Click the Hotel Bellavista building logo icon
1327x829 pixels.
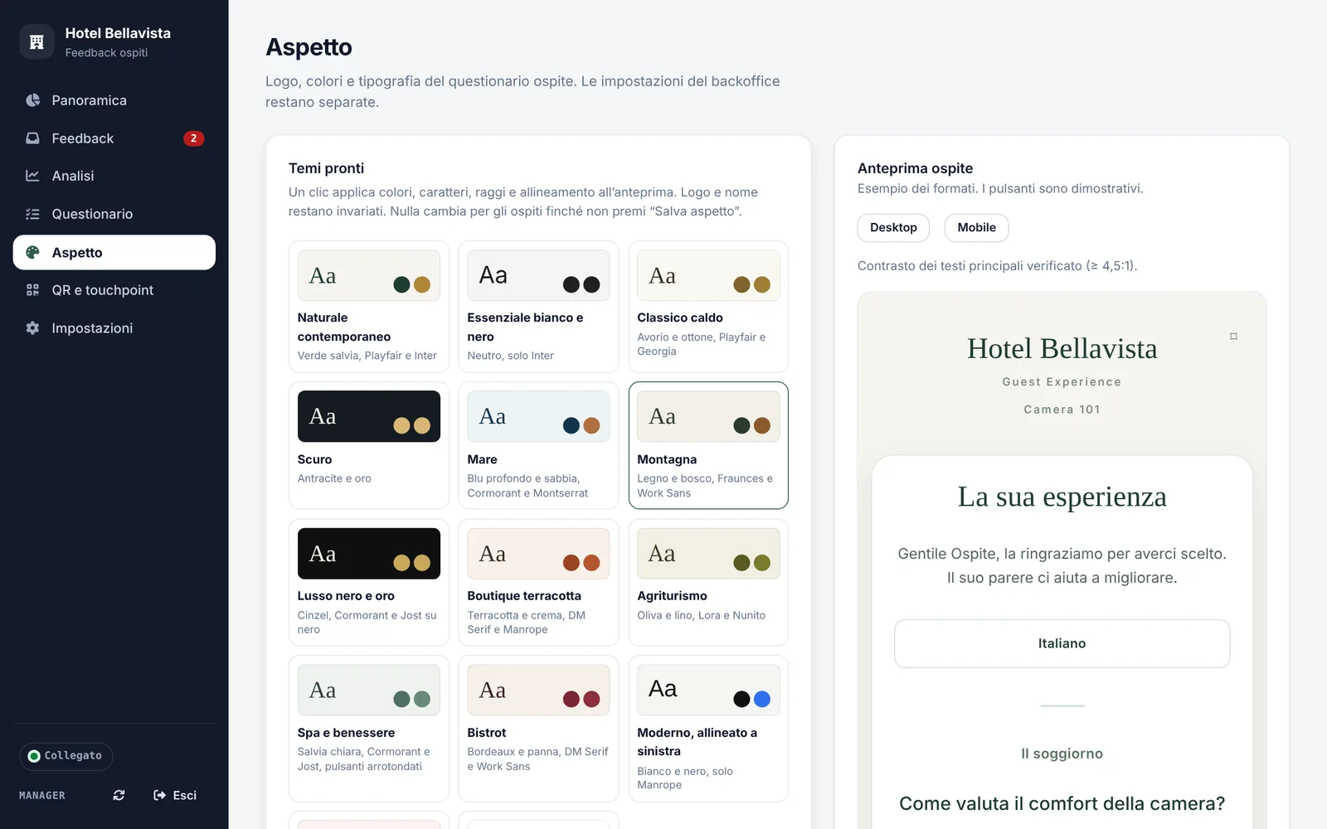click(36, 42)
